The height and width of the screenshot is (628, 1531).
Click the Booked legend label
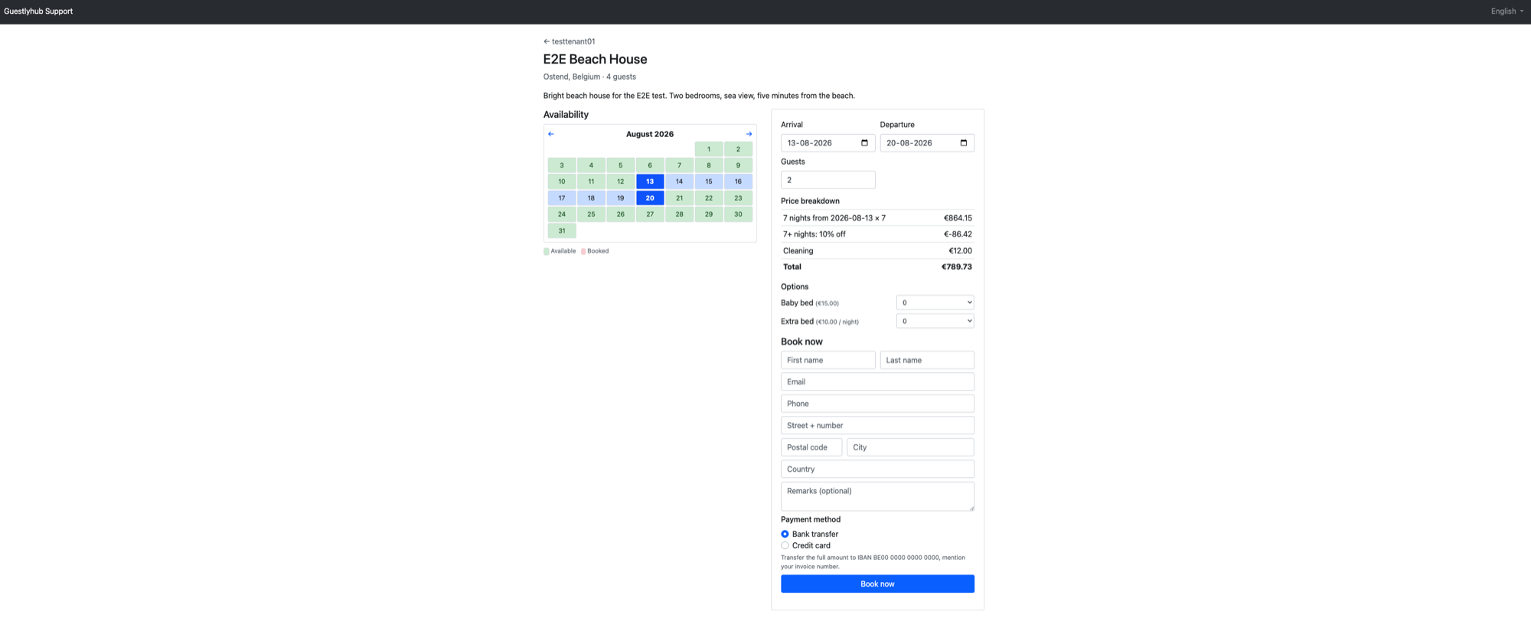pyautogui.click(x=598, y=251)
